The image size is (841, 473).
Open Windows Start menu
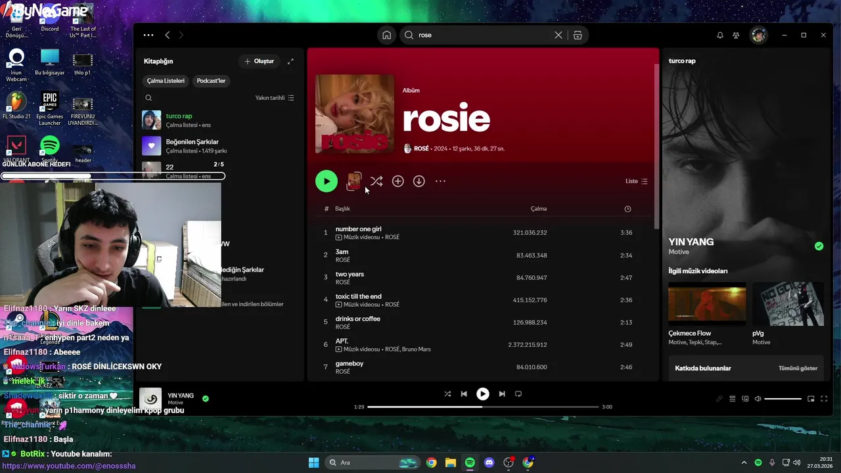click(314, 462)
